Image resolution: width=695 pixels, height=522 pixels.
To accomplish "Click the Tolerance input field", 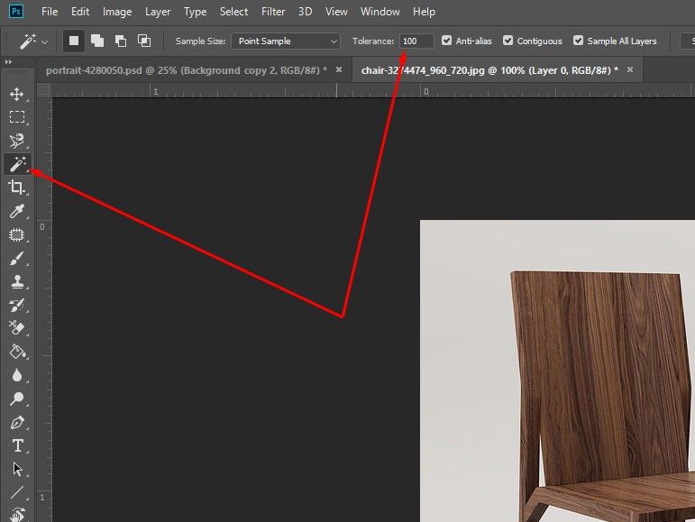I will coord(416,41).
